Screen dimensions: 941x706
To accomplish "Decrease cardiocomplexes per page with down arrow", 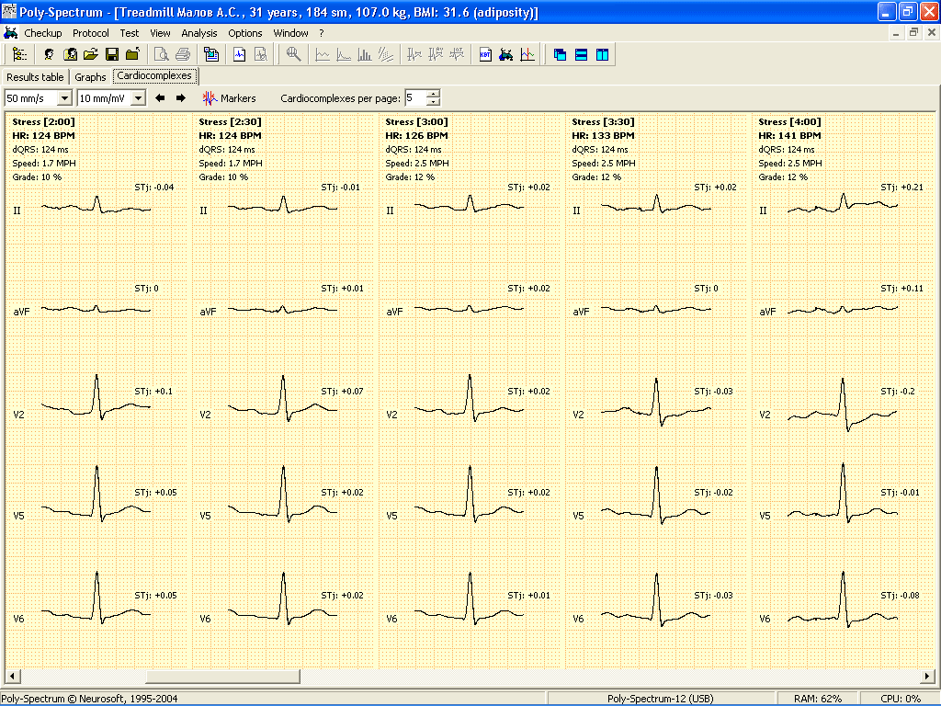I will tap(434, 102).
